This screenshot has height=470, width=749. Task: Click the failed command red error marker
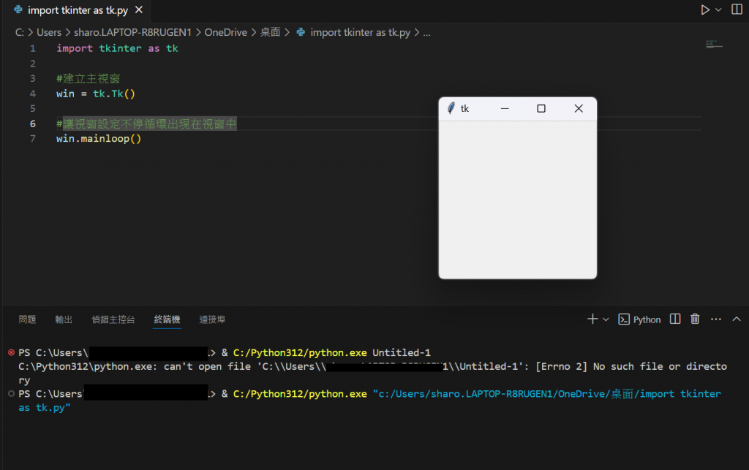coord(11,352)
